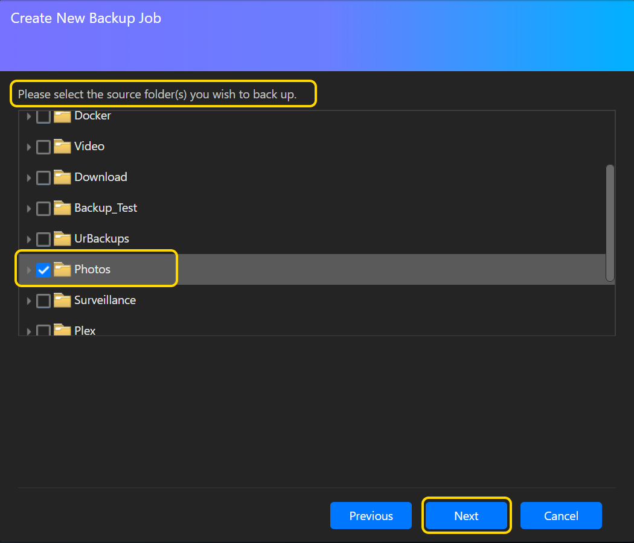Expand the Photos folder tree arrow
Image resolution: width=634 pixels, height=543 pixels.
29,270
